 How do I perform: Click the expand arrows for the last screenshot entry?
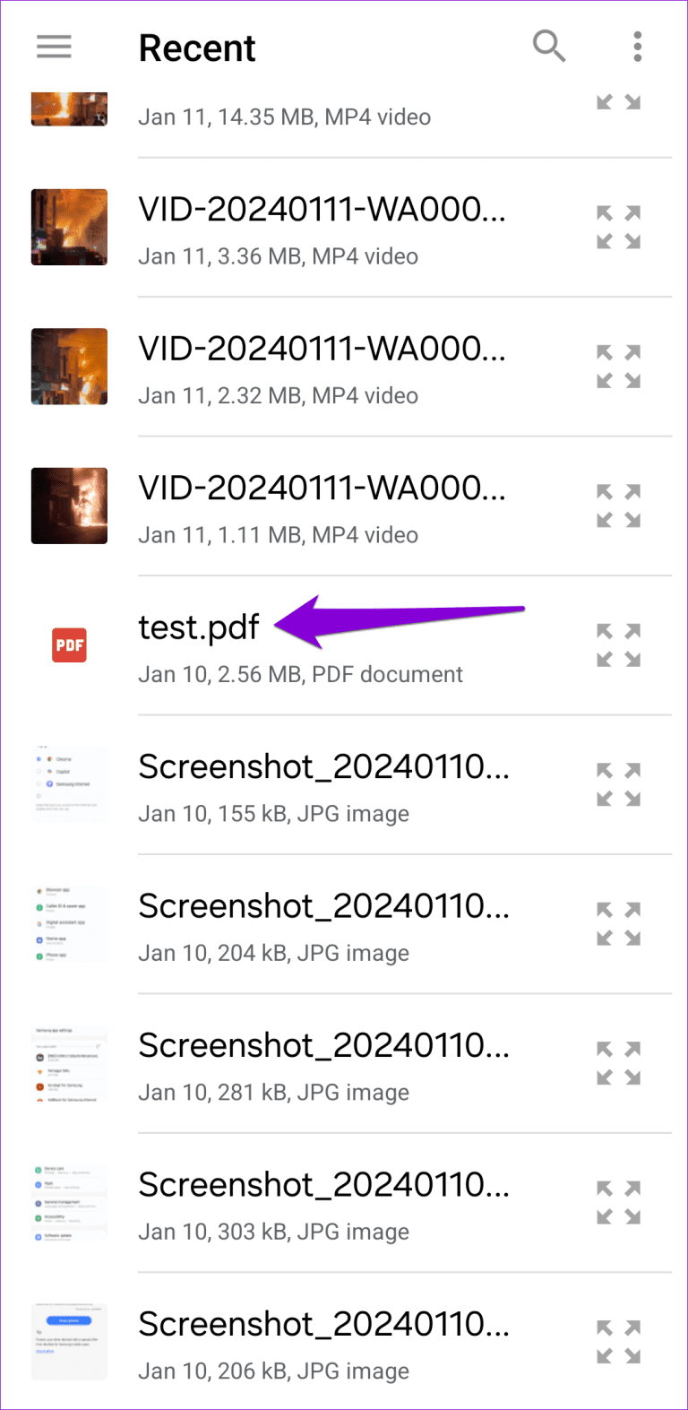click(618, 1342)
